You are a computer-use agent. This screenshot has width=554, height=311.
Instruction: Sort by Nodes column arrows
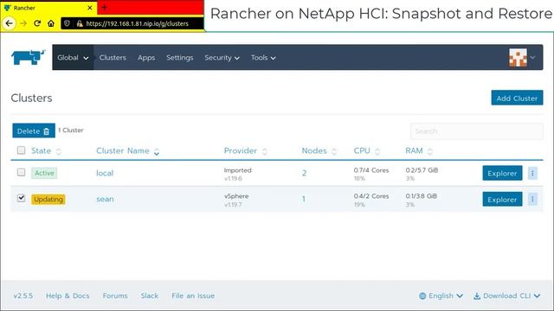pyautogui.click(x=334, y=151)
